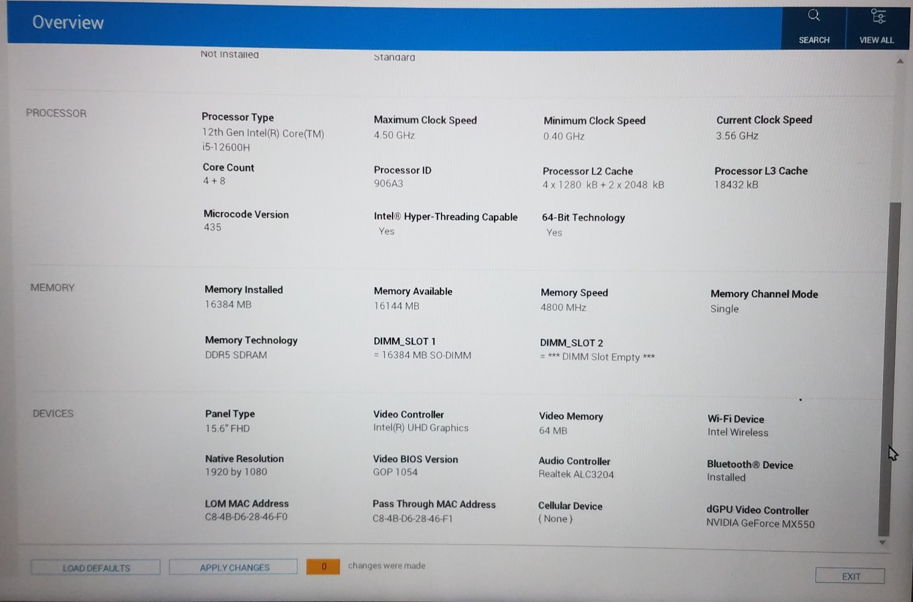Select the Intel(R) UHD Graphics value
Viewport: 913px width, 602px height.
pyautogui.click(x=421, y=428)
